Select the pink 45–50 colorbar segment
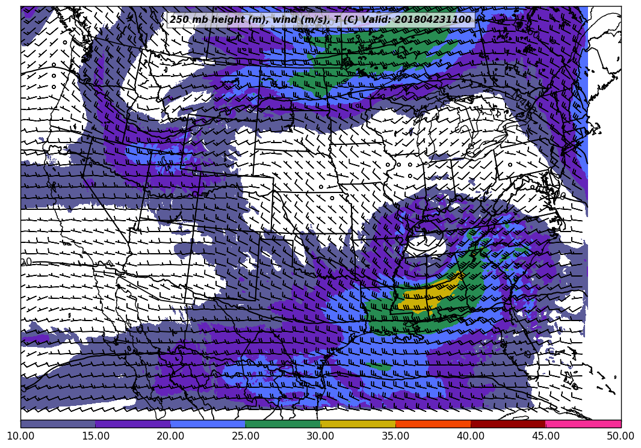 point(583,424)
